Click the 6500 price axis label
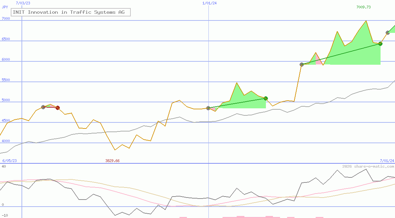395x218 pixels. [6, 39]
